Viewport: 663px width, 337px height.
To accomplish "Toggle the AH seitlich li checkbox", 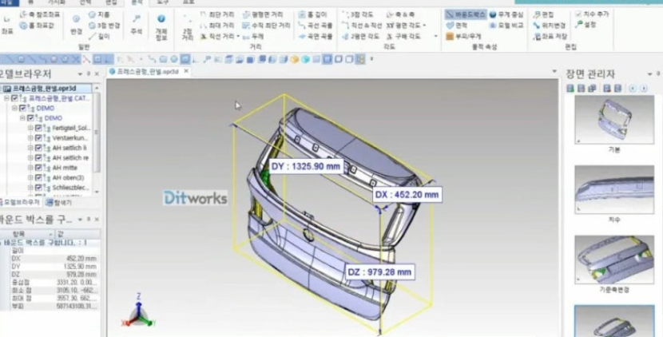I will pyautogui.click(x=38, y=148).
